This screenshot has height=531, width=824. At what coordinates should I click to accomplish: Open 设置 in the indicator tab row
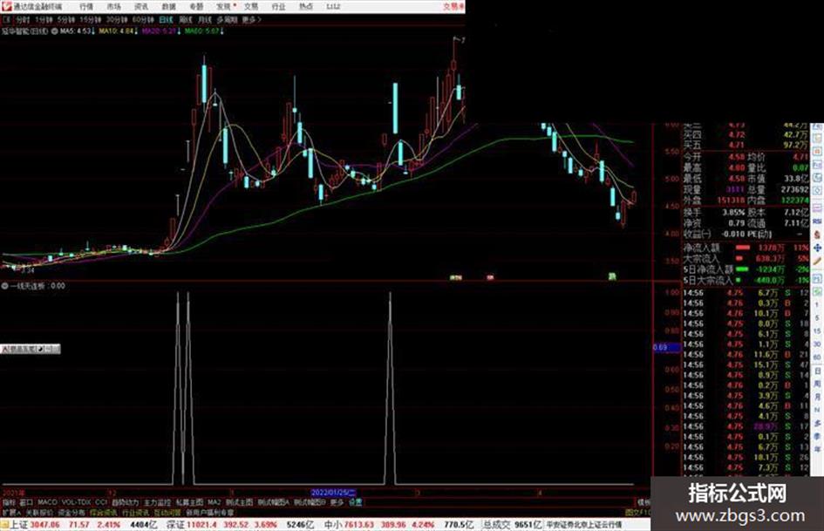pyautogui.click(x=355, y=502)
